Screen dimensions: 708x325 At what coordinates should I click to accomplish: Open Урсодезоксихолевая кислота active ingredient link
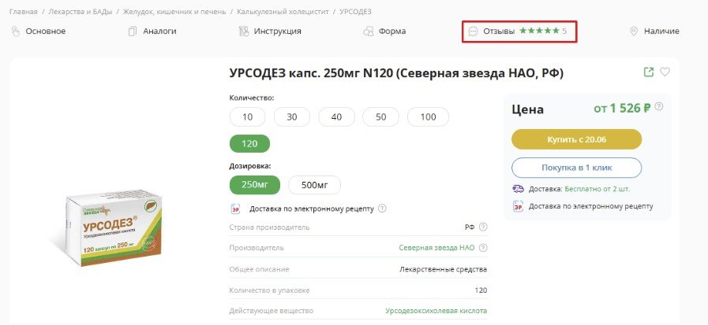click(x=436, y=311)
